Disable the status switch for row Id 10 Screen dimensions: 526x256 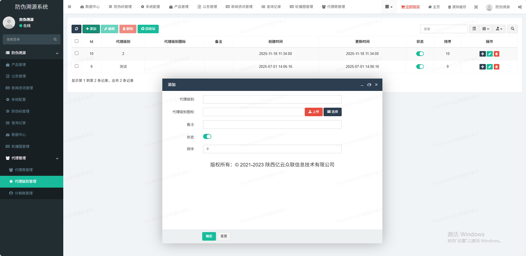pos(420,54)
